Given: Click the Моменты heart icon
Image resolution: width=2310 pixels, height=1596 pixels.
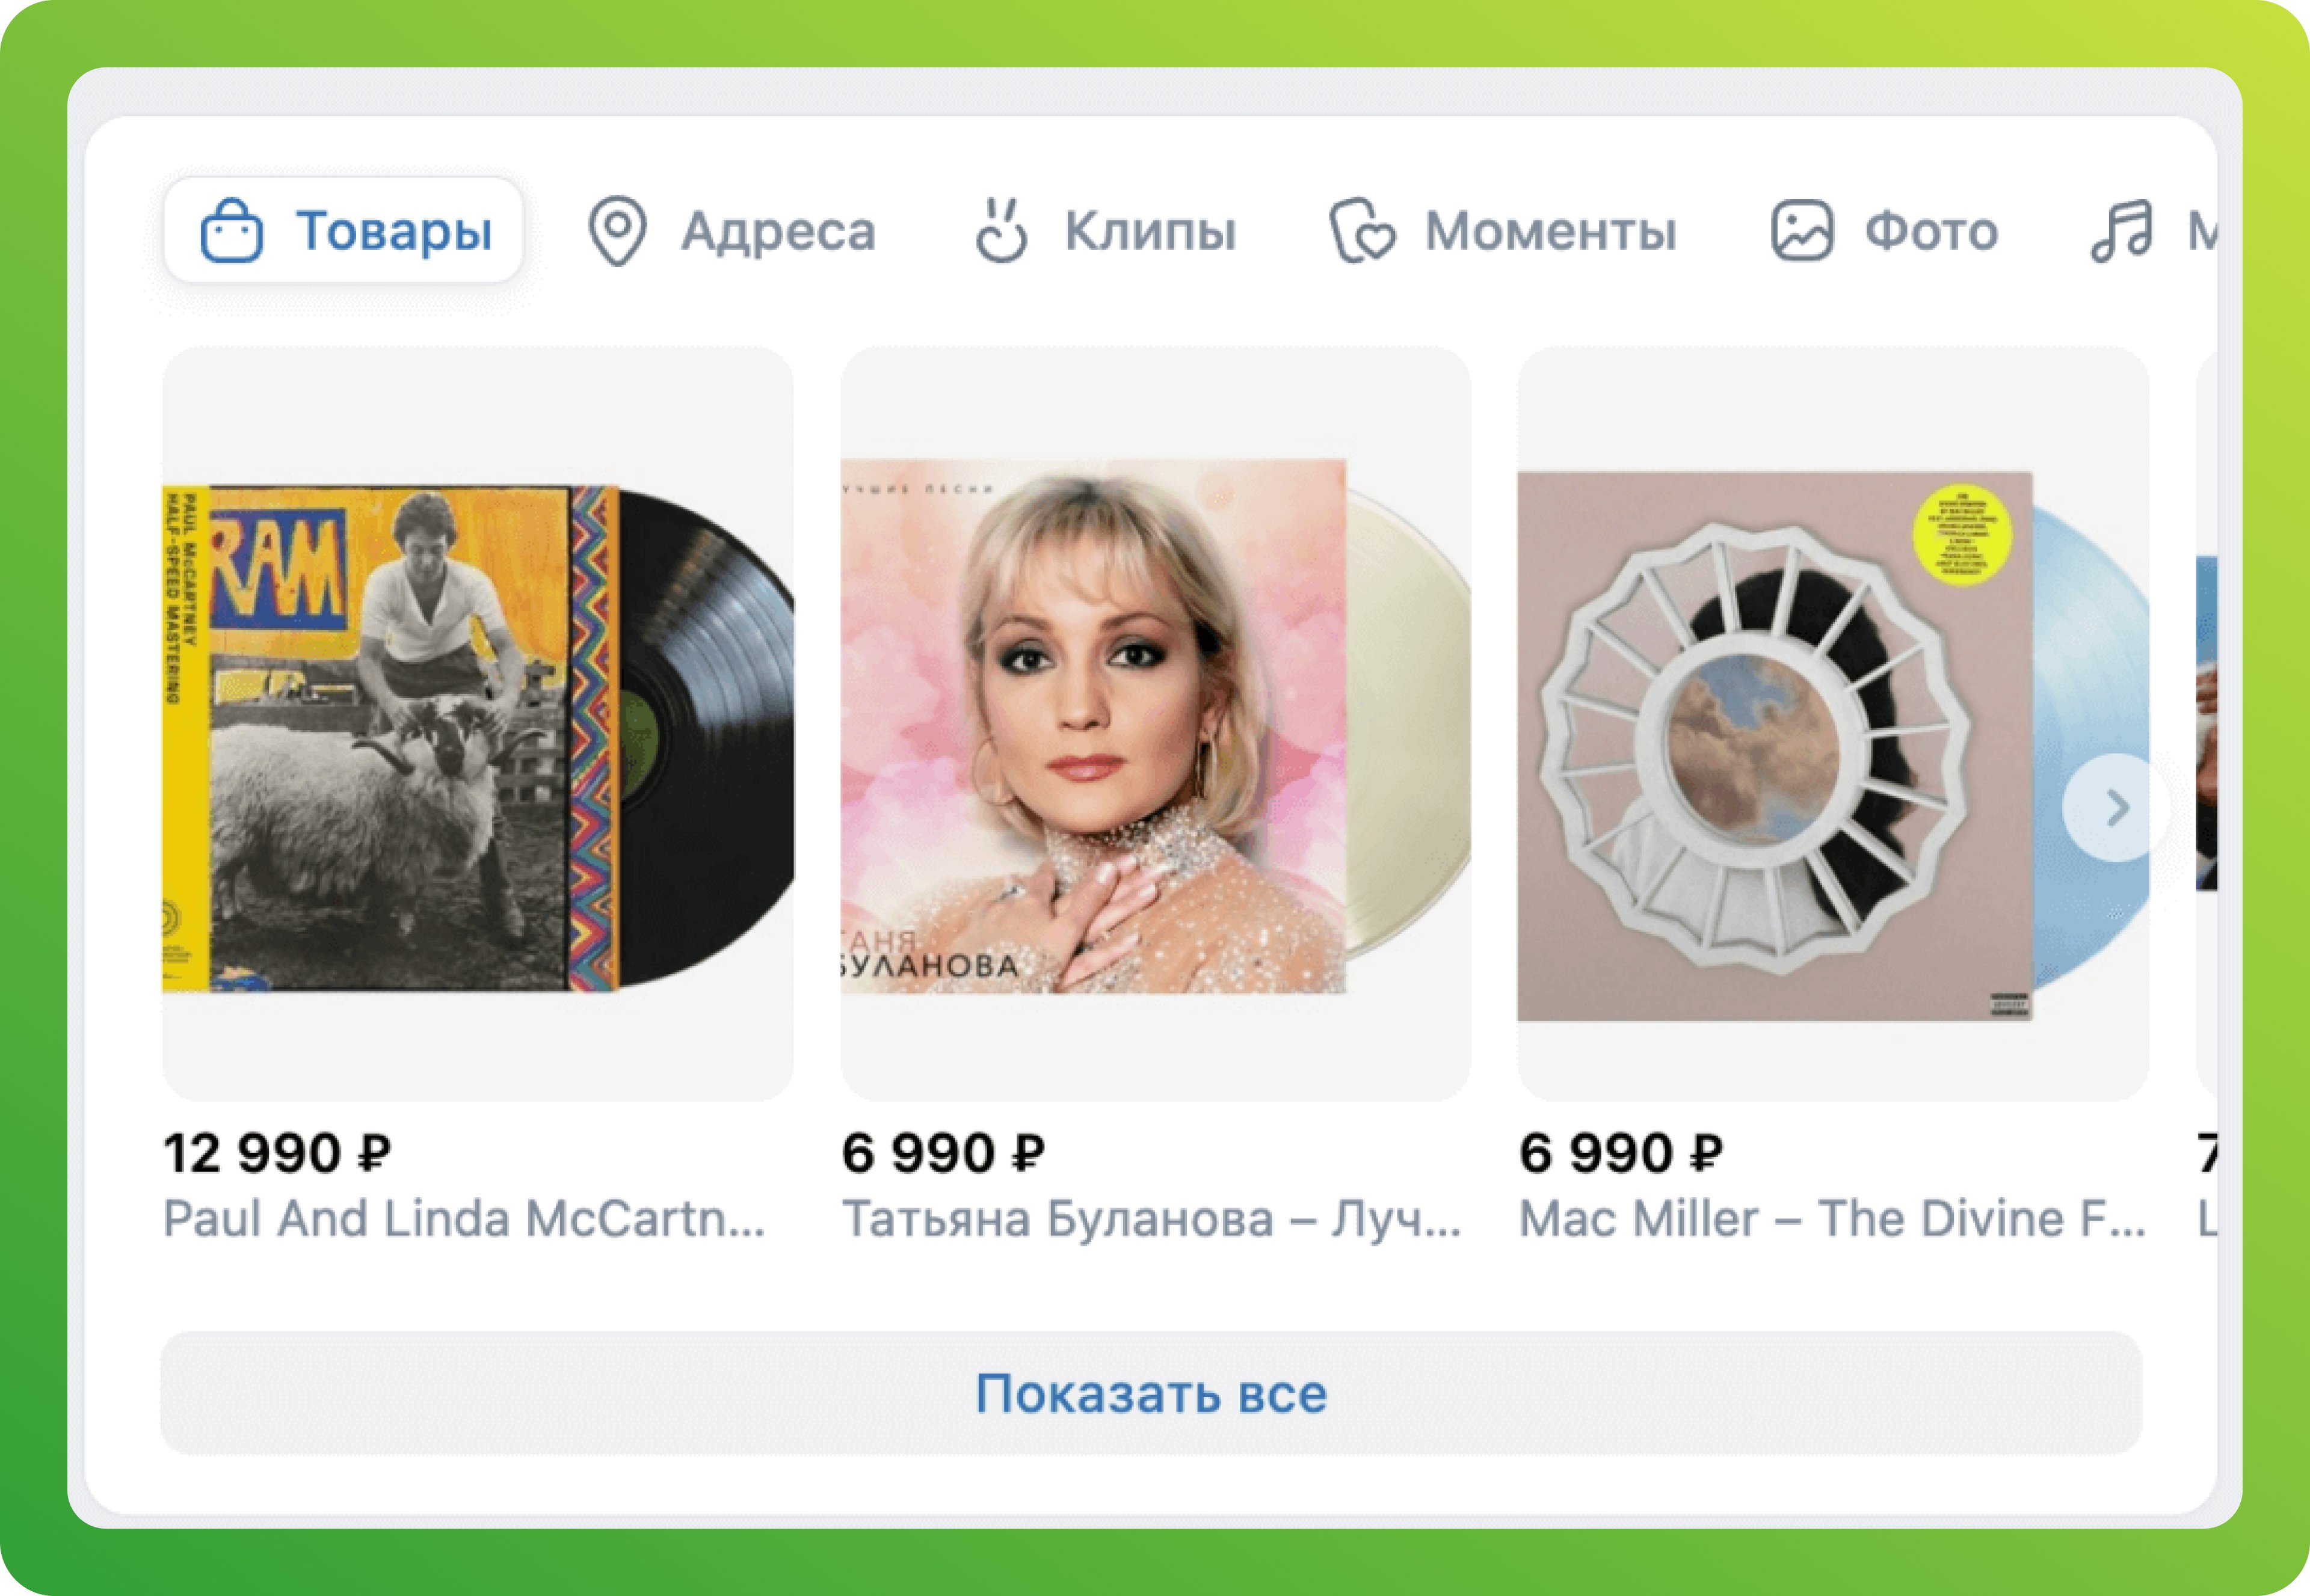Looking at the screenshot, I should point(1361,231).
